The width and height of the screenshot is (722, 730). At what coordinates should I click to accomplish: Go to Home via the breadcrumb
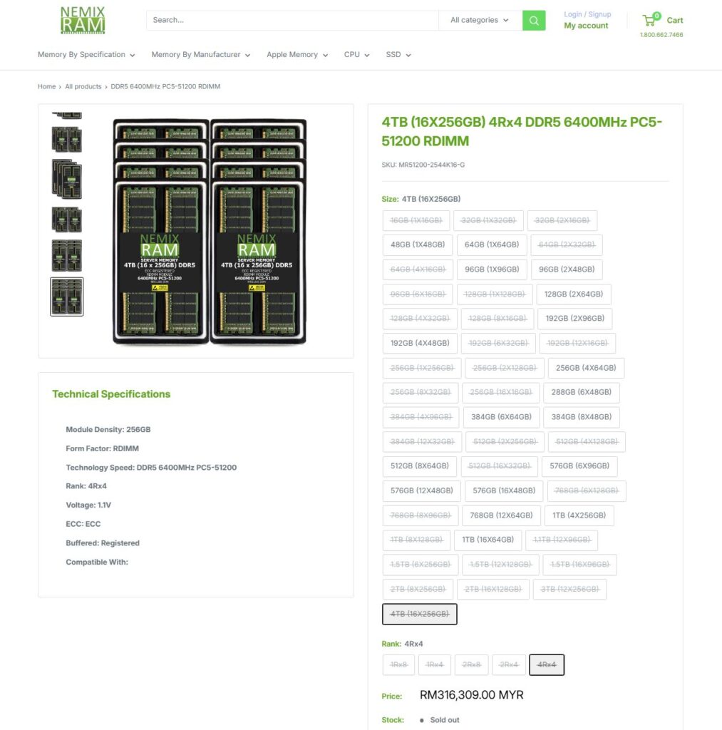pyautogui.click(x=46, y=86)
